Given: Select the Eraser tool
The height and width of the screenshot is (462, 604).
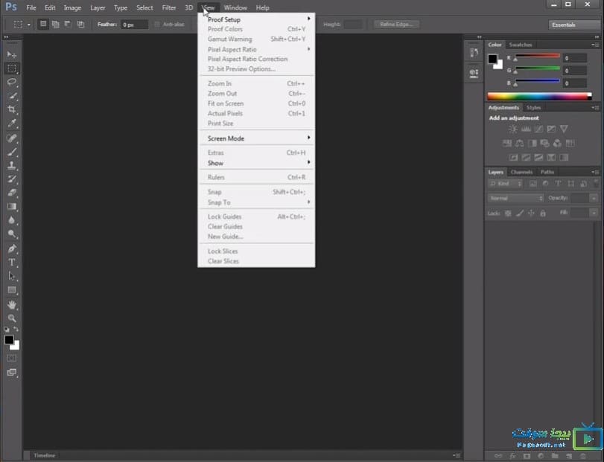Looking at the screenshot, I should click(12, 193).
